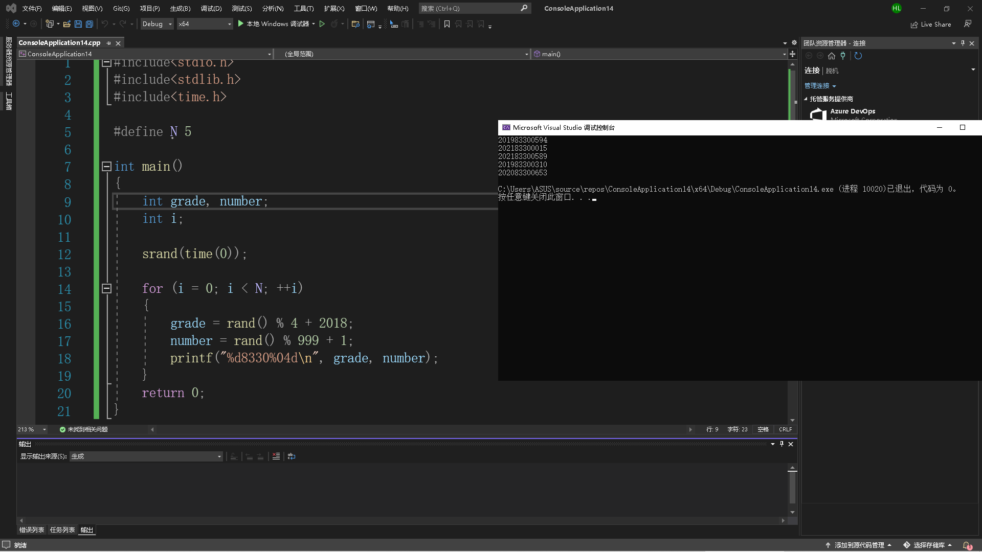
Task: Clear all output in Output panel
Action: click(276, 456)
